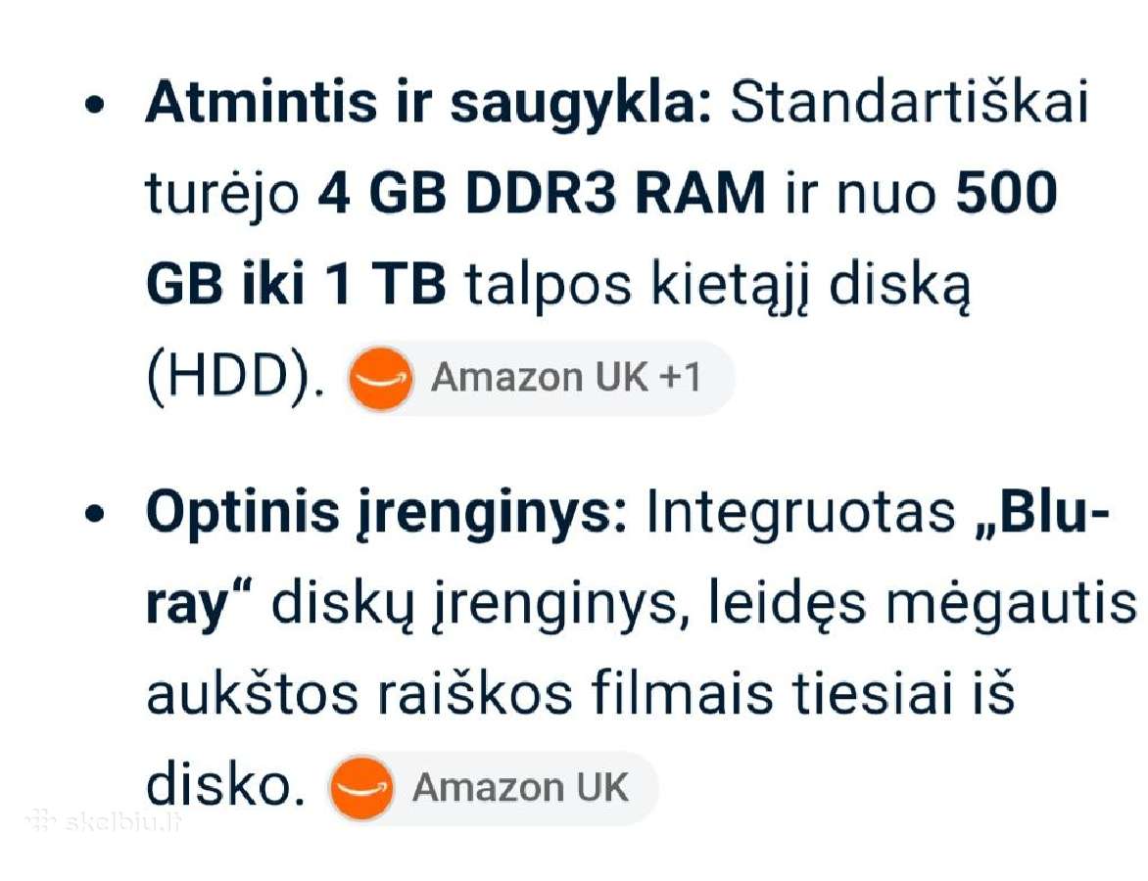Viewport: 1148px width, 881px height.
Task: Click the skelbiu.lt watermark logo
Action: [x=41, y=821]
